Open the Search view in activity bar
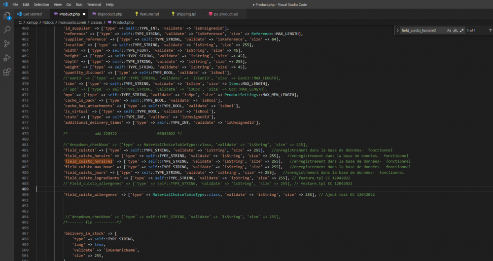 [7, 30]
